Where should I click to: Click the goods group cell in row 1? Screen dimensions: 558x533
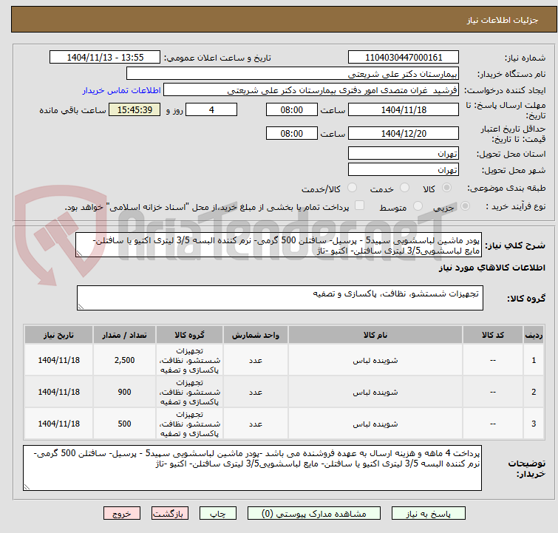tap(189, 360)
